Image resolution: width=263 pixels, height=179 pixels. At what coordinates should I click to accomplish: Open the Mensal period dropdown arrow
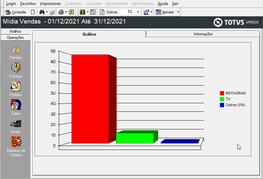click(178, 12)
